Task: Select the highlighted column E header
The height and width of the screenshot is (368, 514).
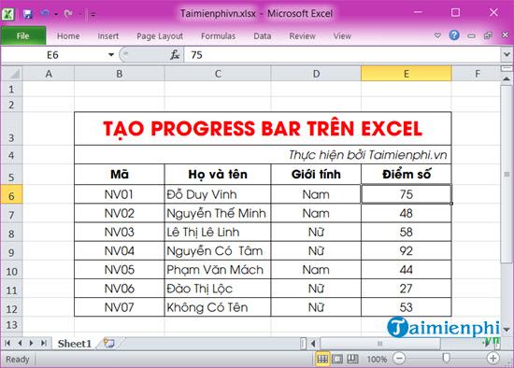Action: 407,74
